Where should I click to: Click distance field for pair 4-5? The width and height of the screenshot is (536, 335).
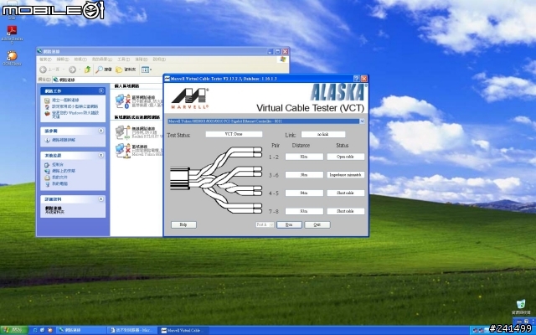(x=304, y=193)
